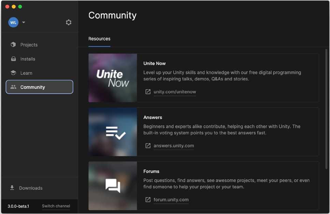
Task: Click the Installs drive icon
Action: tap(13, 59)
